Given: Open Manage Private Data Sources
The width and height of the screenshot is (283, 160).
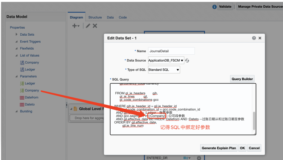Looking at the screenshot, I should pyautogui.click(x=260, y=7).
